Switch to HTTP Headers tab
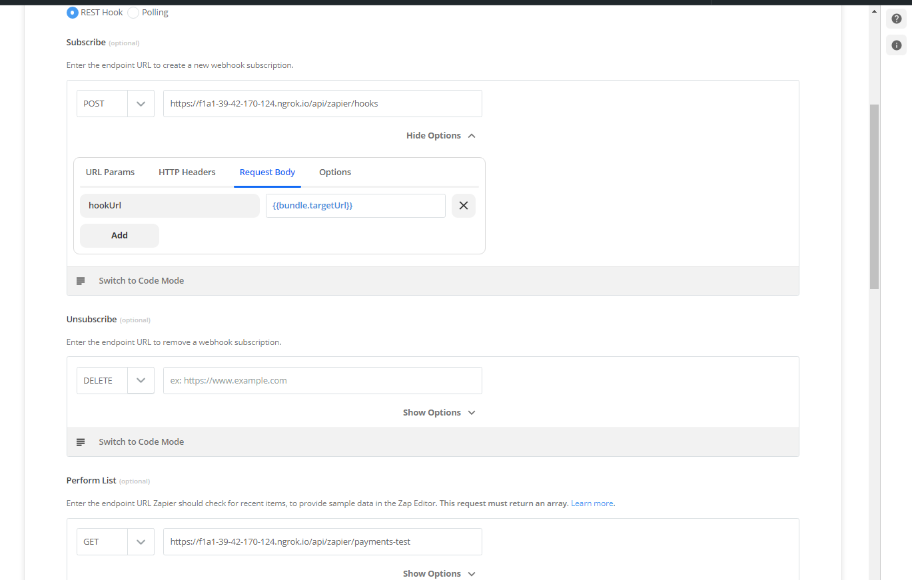 tap(187, 172)
